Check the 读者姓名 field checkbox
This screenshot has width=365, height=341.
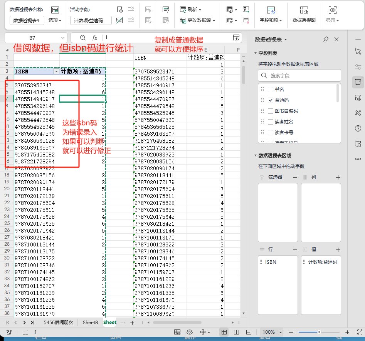270,122
